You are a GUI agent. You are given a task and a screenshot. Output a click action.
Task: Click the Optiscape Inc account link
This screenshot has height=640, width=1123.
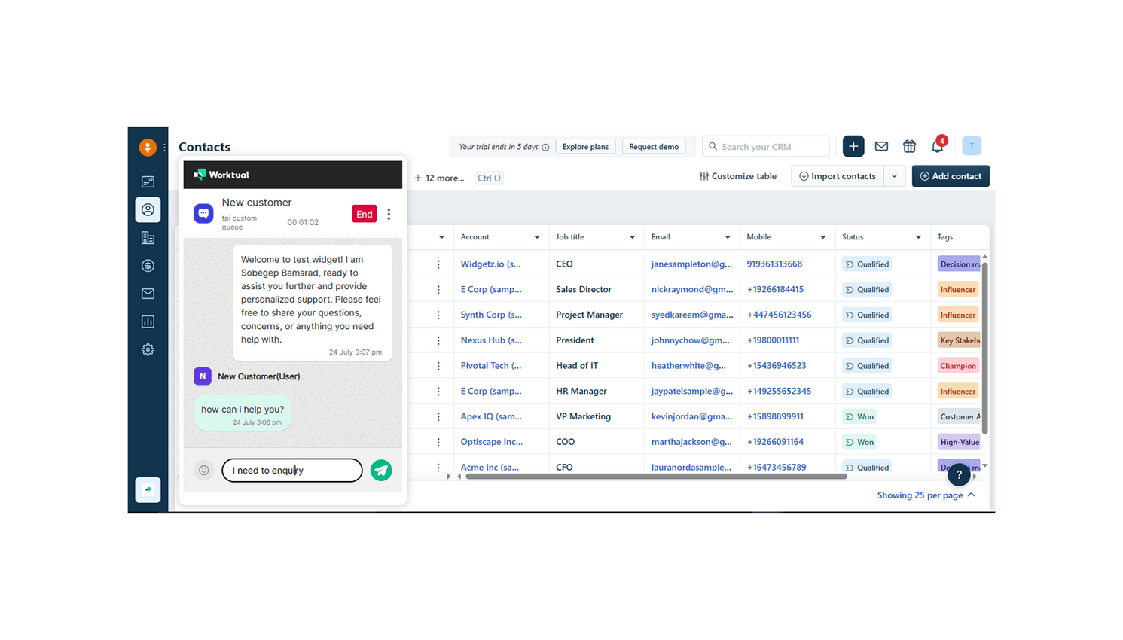point(491,442)
